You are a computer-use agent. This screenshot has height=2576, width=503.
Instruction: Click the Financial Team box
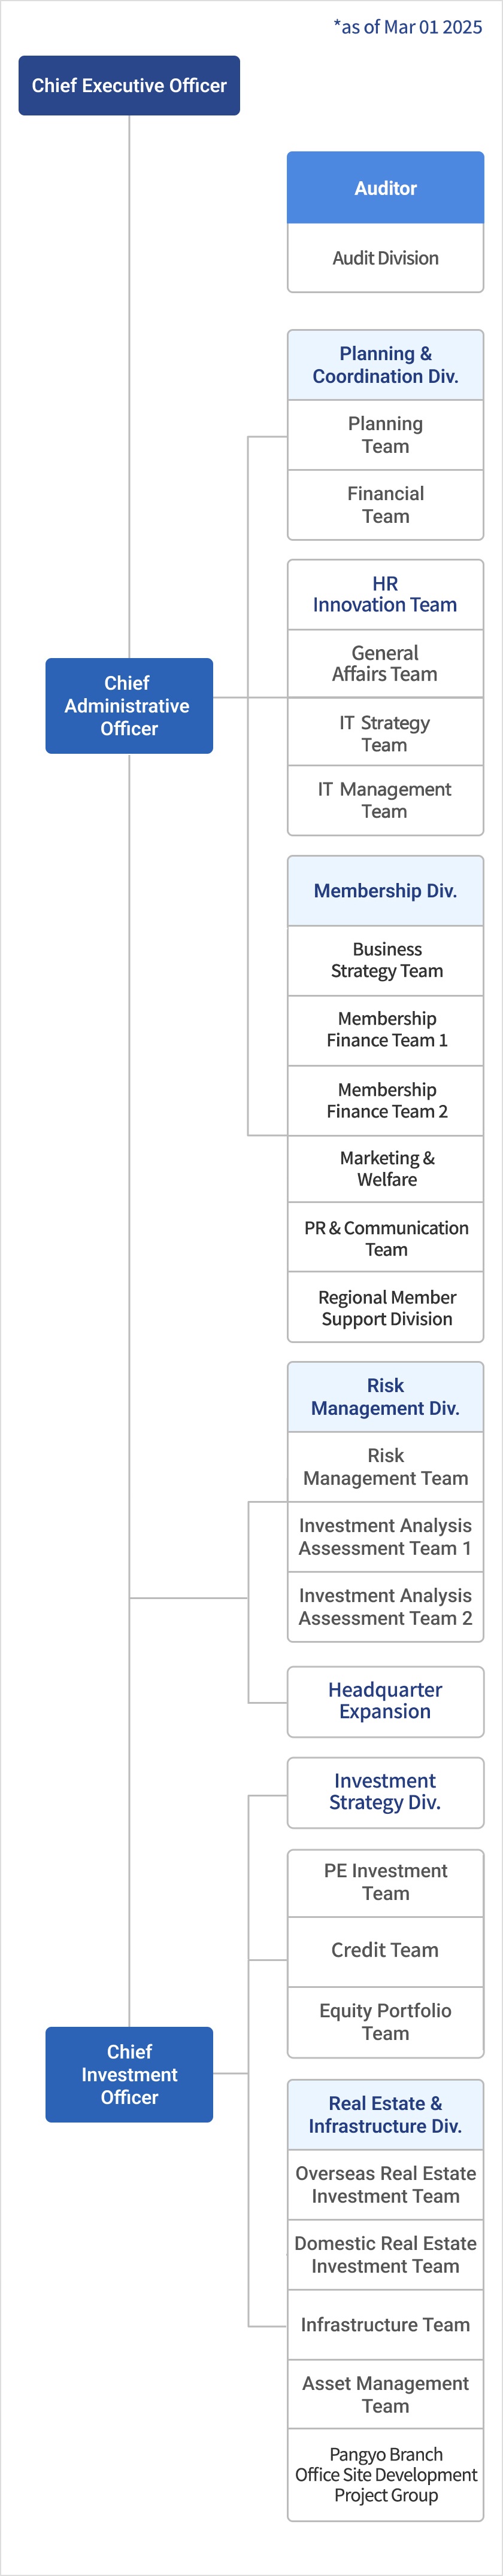pyautogui.click(x=385, y=505)
